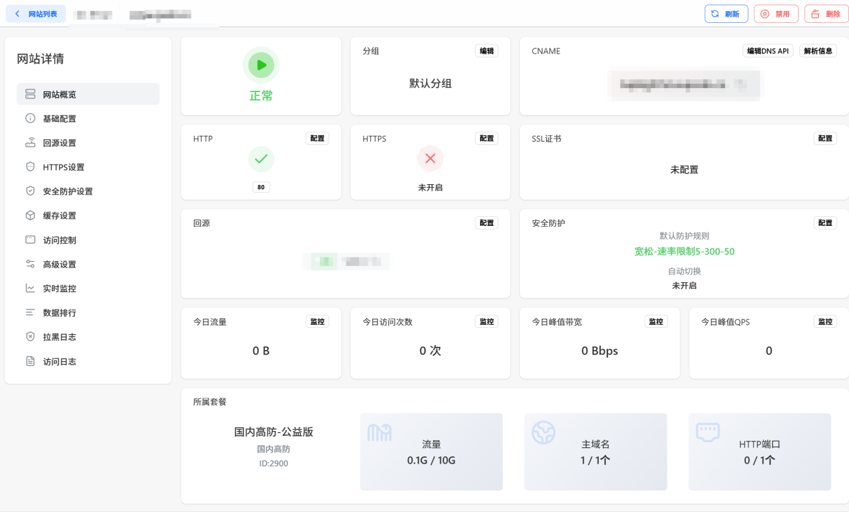Image resolution: width=849 pixels, height=512 pixels.
Task: Click 编辑DNS API in the CNAME card
Action: tap(768, 51)
